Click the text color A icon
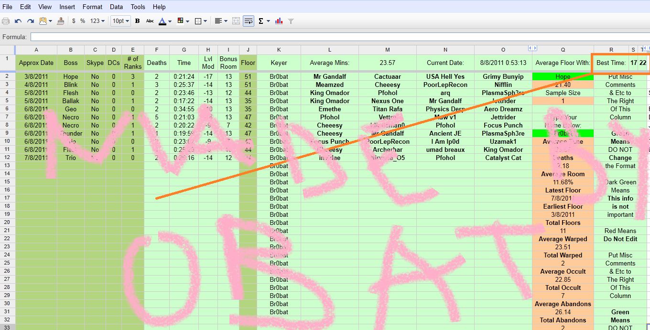Image resolution: width=650 pixels, height=330 pixels. pyautogui.click(x=162, y=21)
